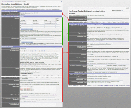
Task: Click the print icon in the Konferenz-Tracks page
Action: [x=127, y=8]
